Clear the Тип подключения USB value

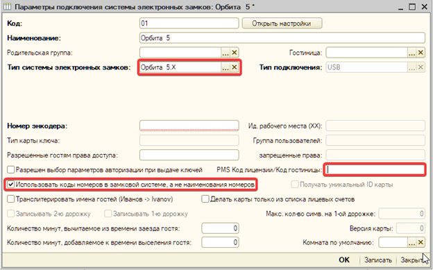(x=421, y=67)
